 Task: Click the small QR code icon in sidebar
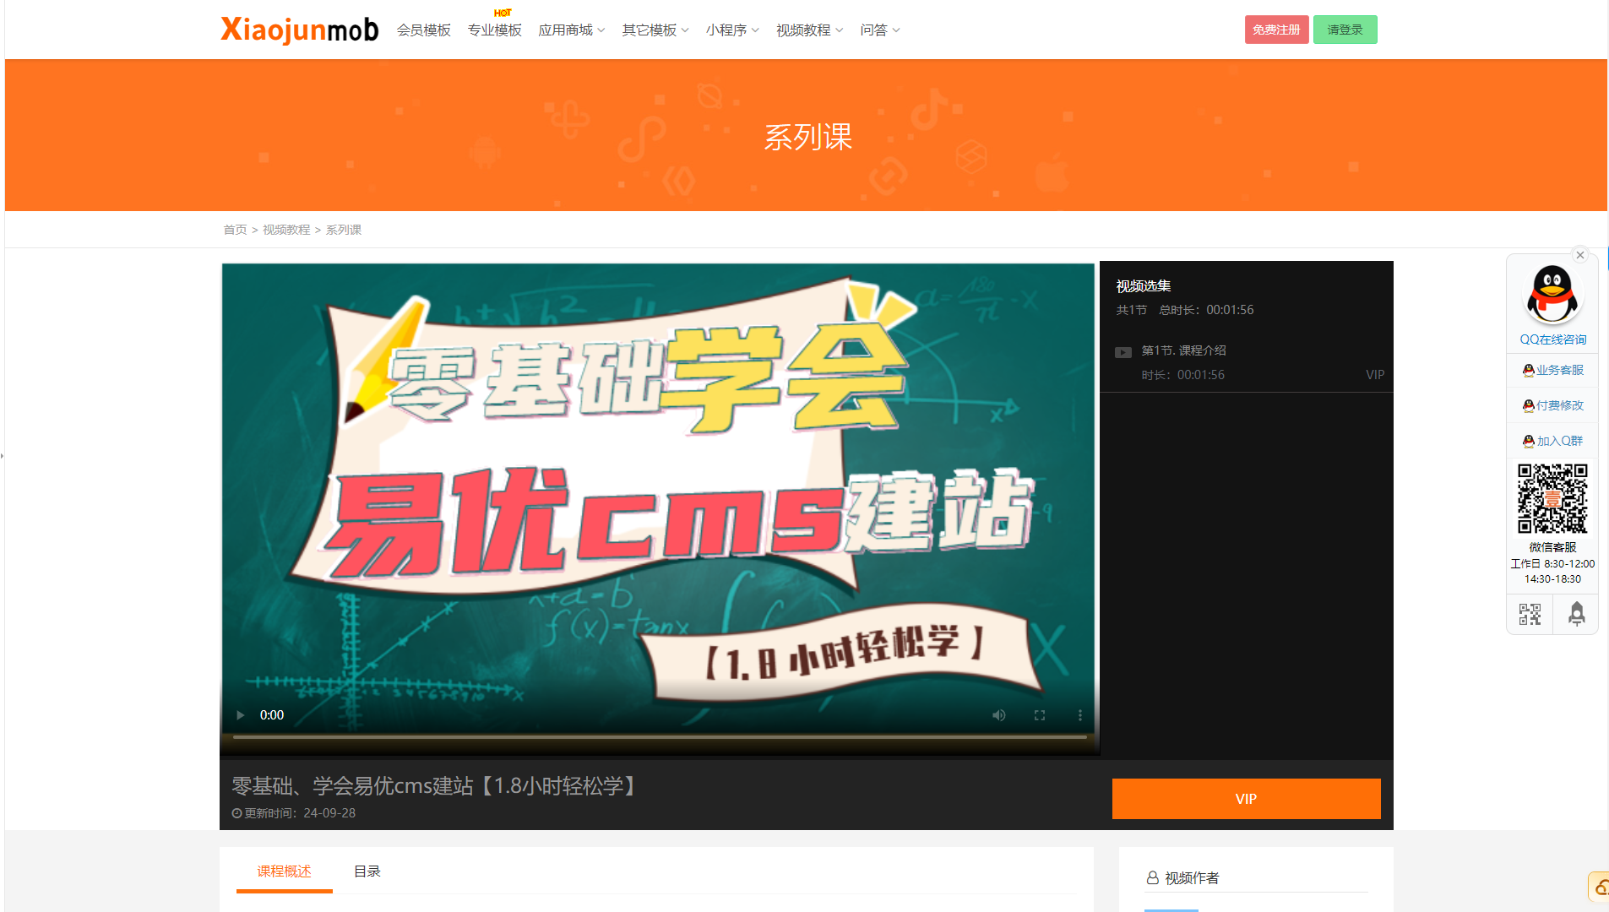point(1530,614)
